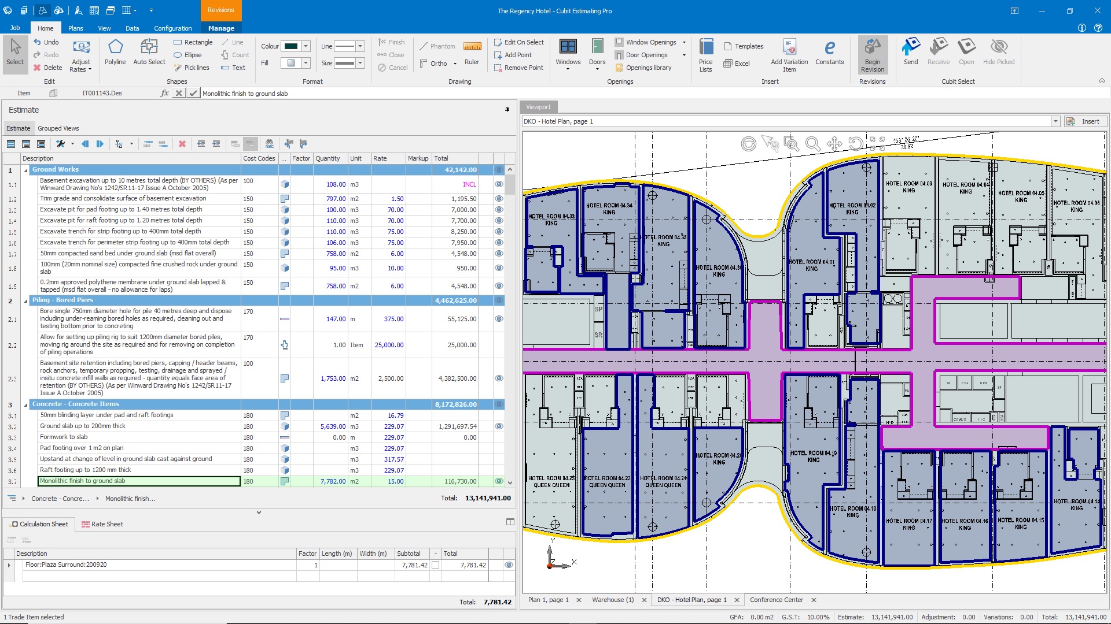Image resolution: width=1111 pixels, height=624 pixels.
Task: Collapse the Piling - Bored Piers group
Action: (x=25, y=300)
